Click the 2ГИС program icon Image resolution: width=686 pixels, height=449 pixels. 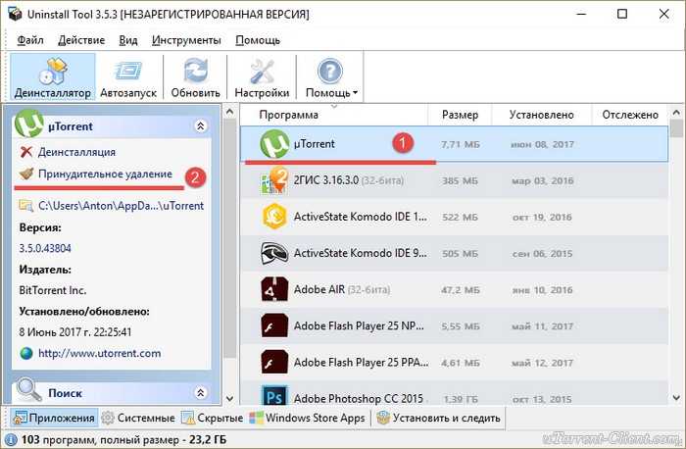pos(274,180)
